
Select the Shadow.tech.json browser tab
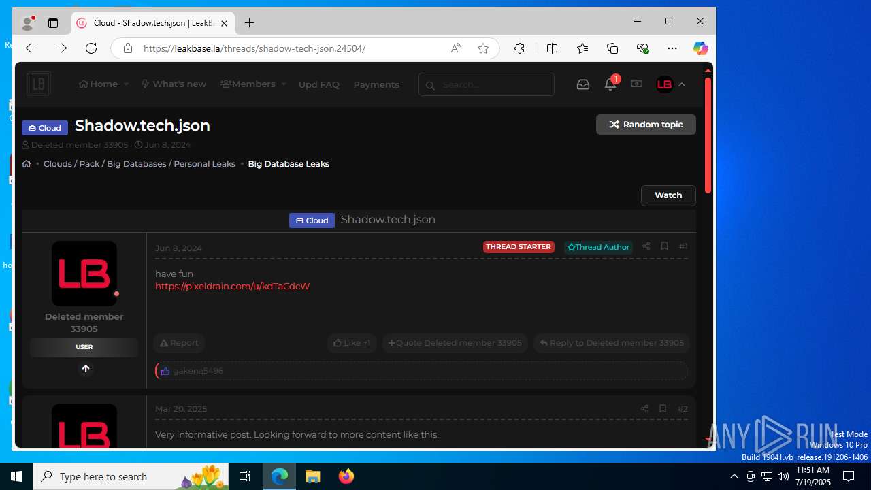click(x=153, y=23)
